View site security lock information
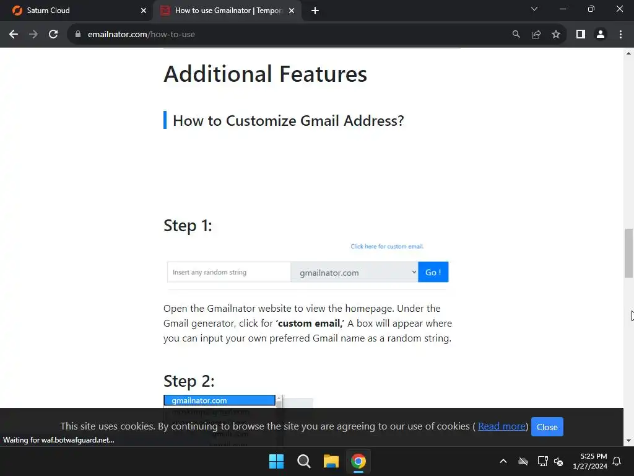 (77, 35)
